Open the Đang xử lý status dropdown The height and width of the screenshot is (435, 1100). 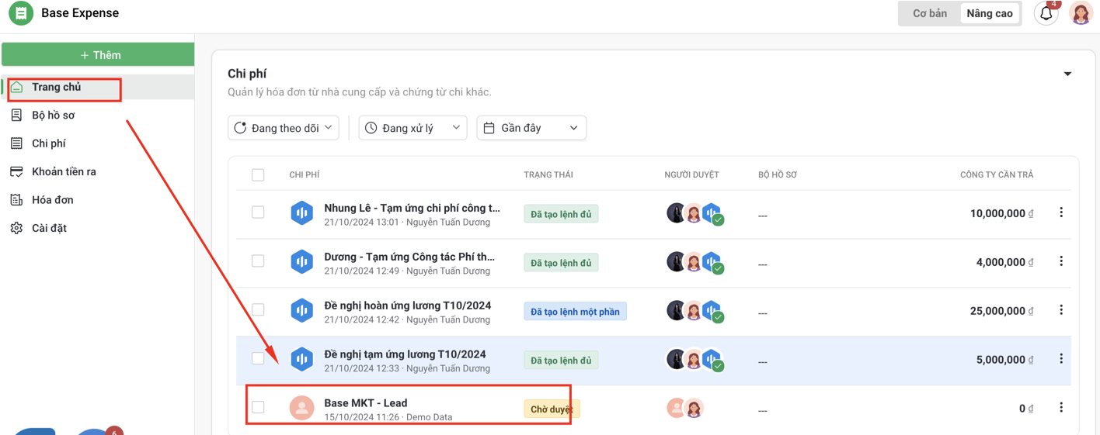click(x=412, y=128)
